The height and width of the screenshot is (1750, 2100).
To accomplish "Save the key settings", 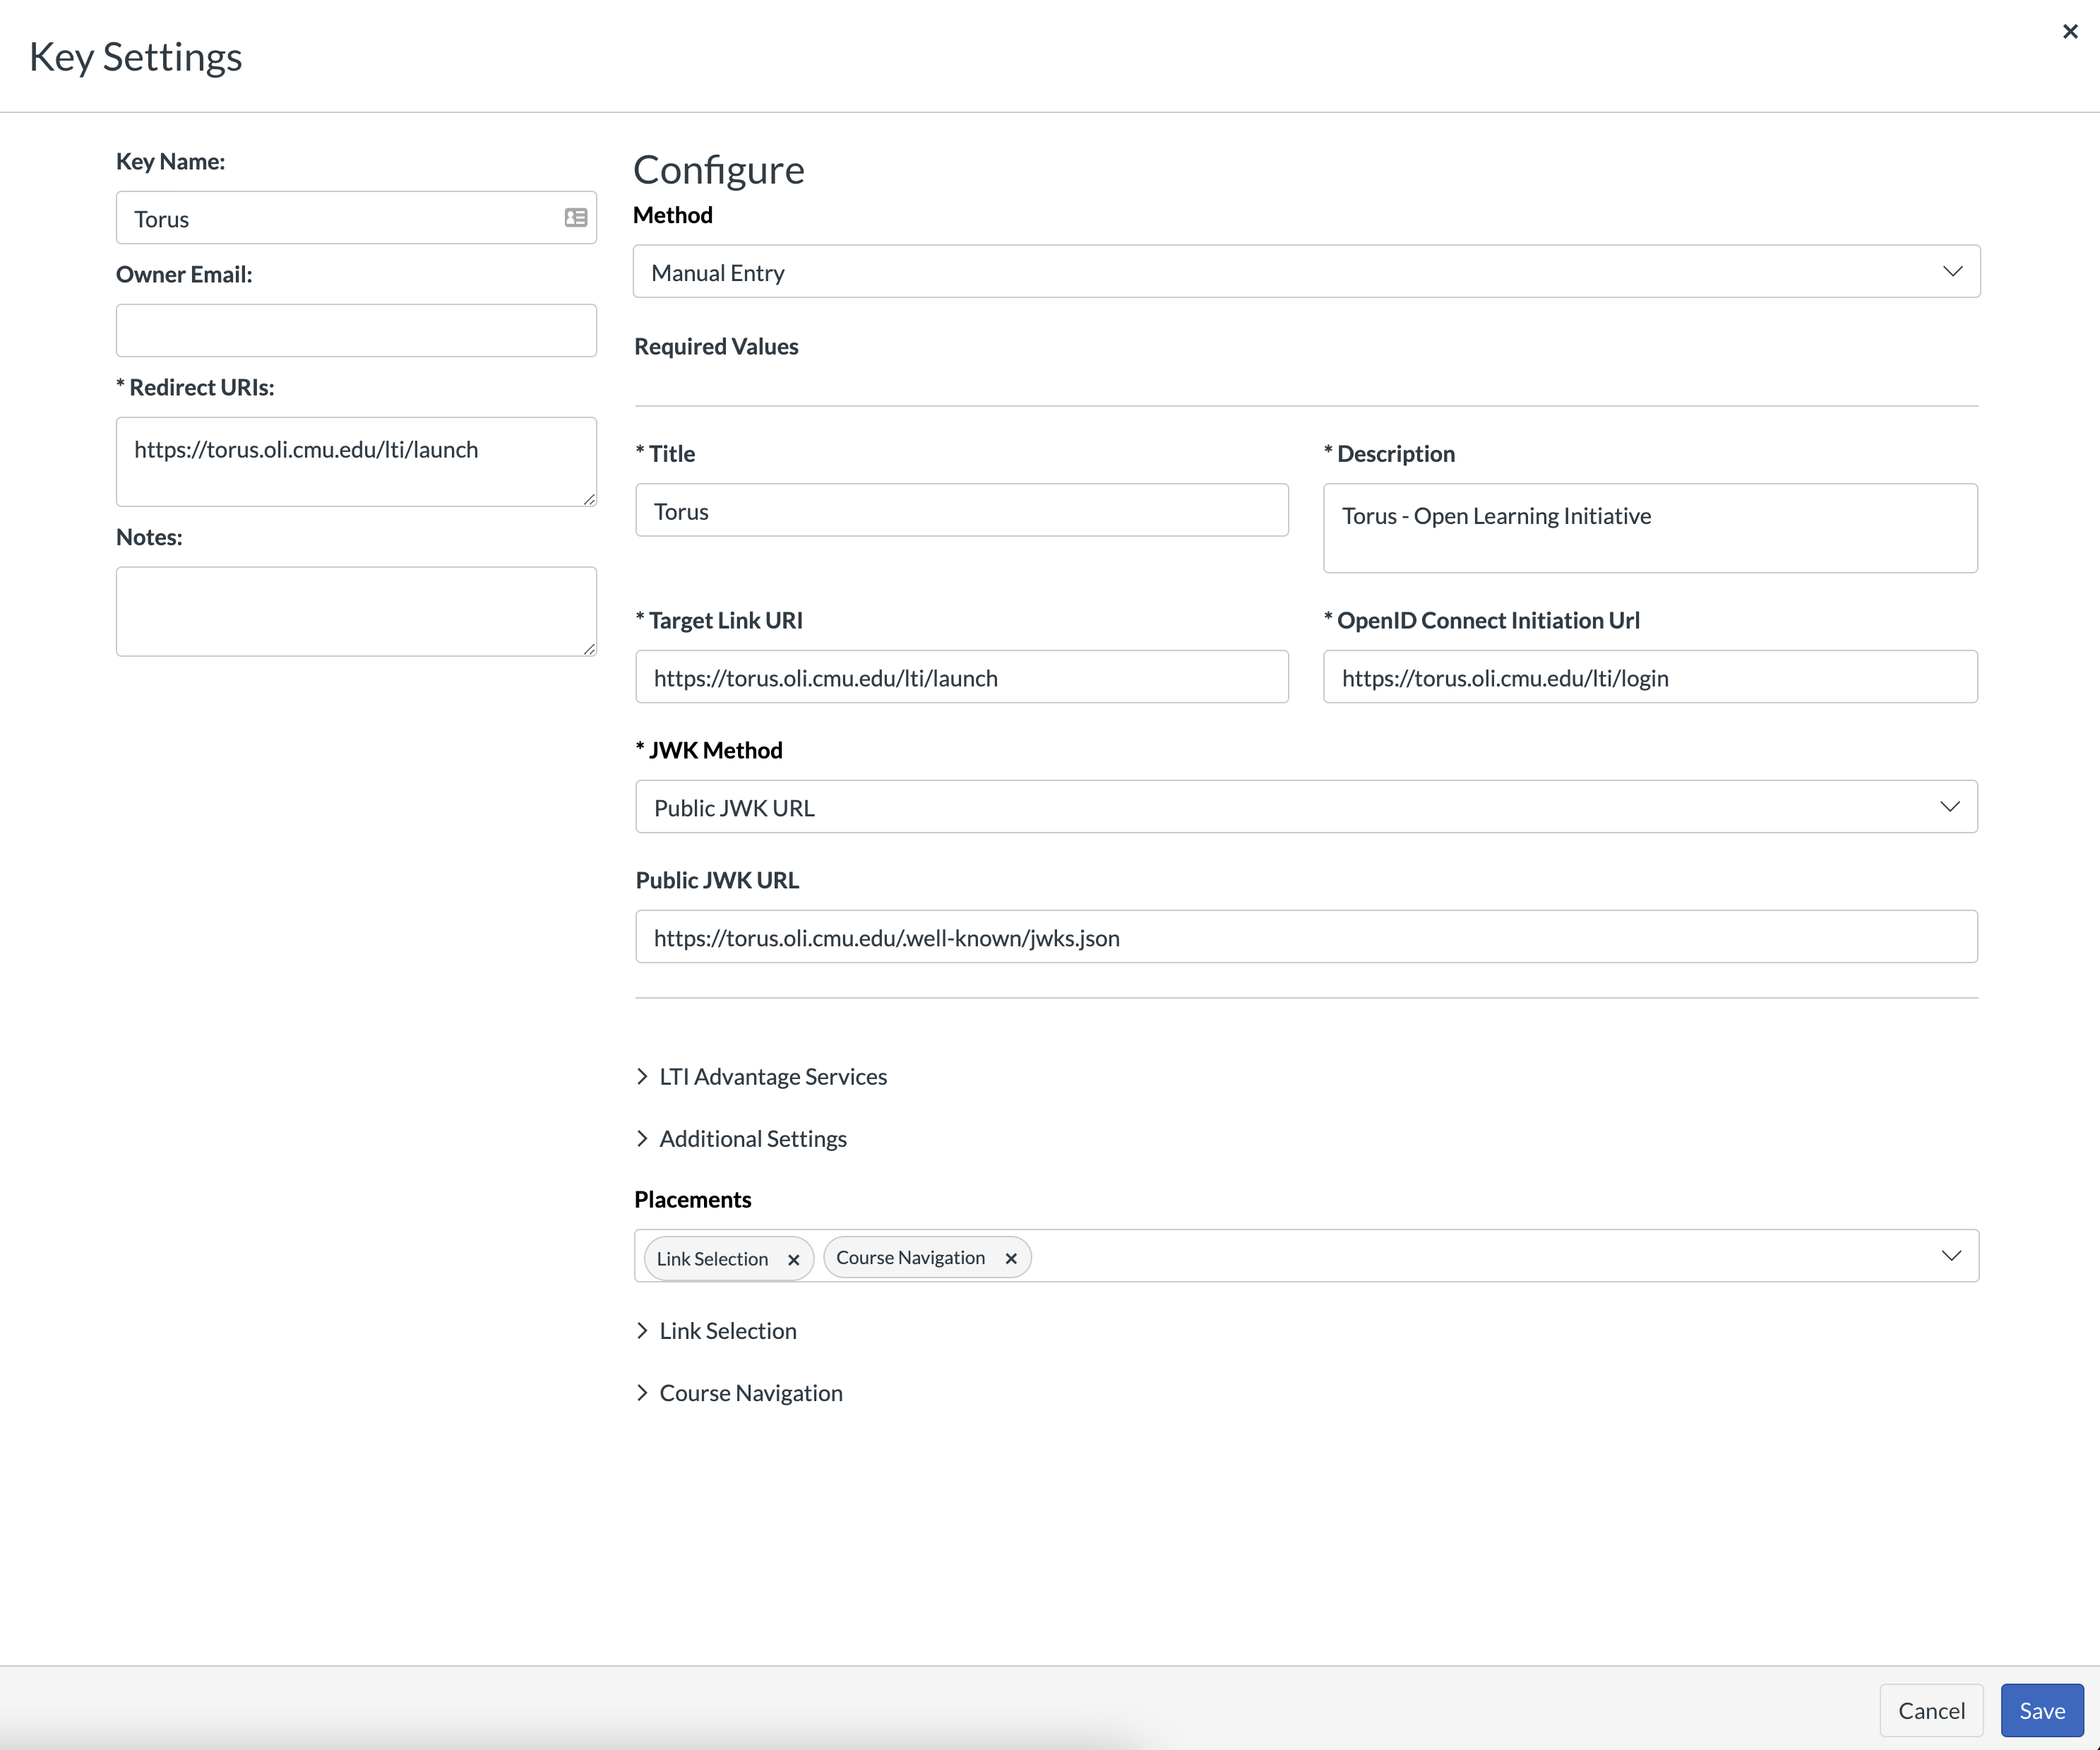I will click(2041, 1711).
